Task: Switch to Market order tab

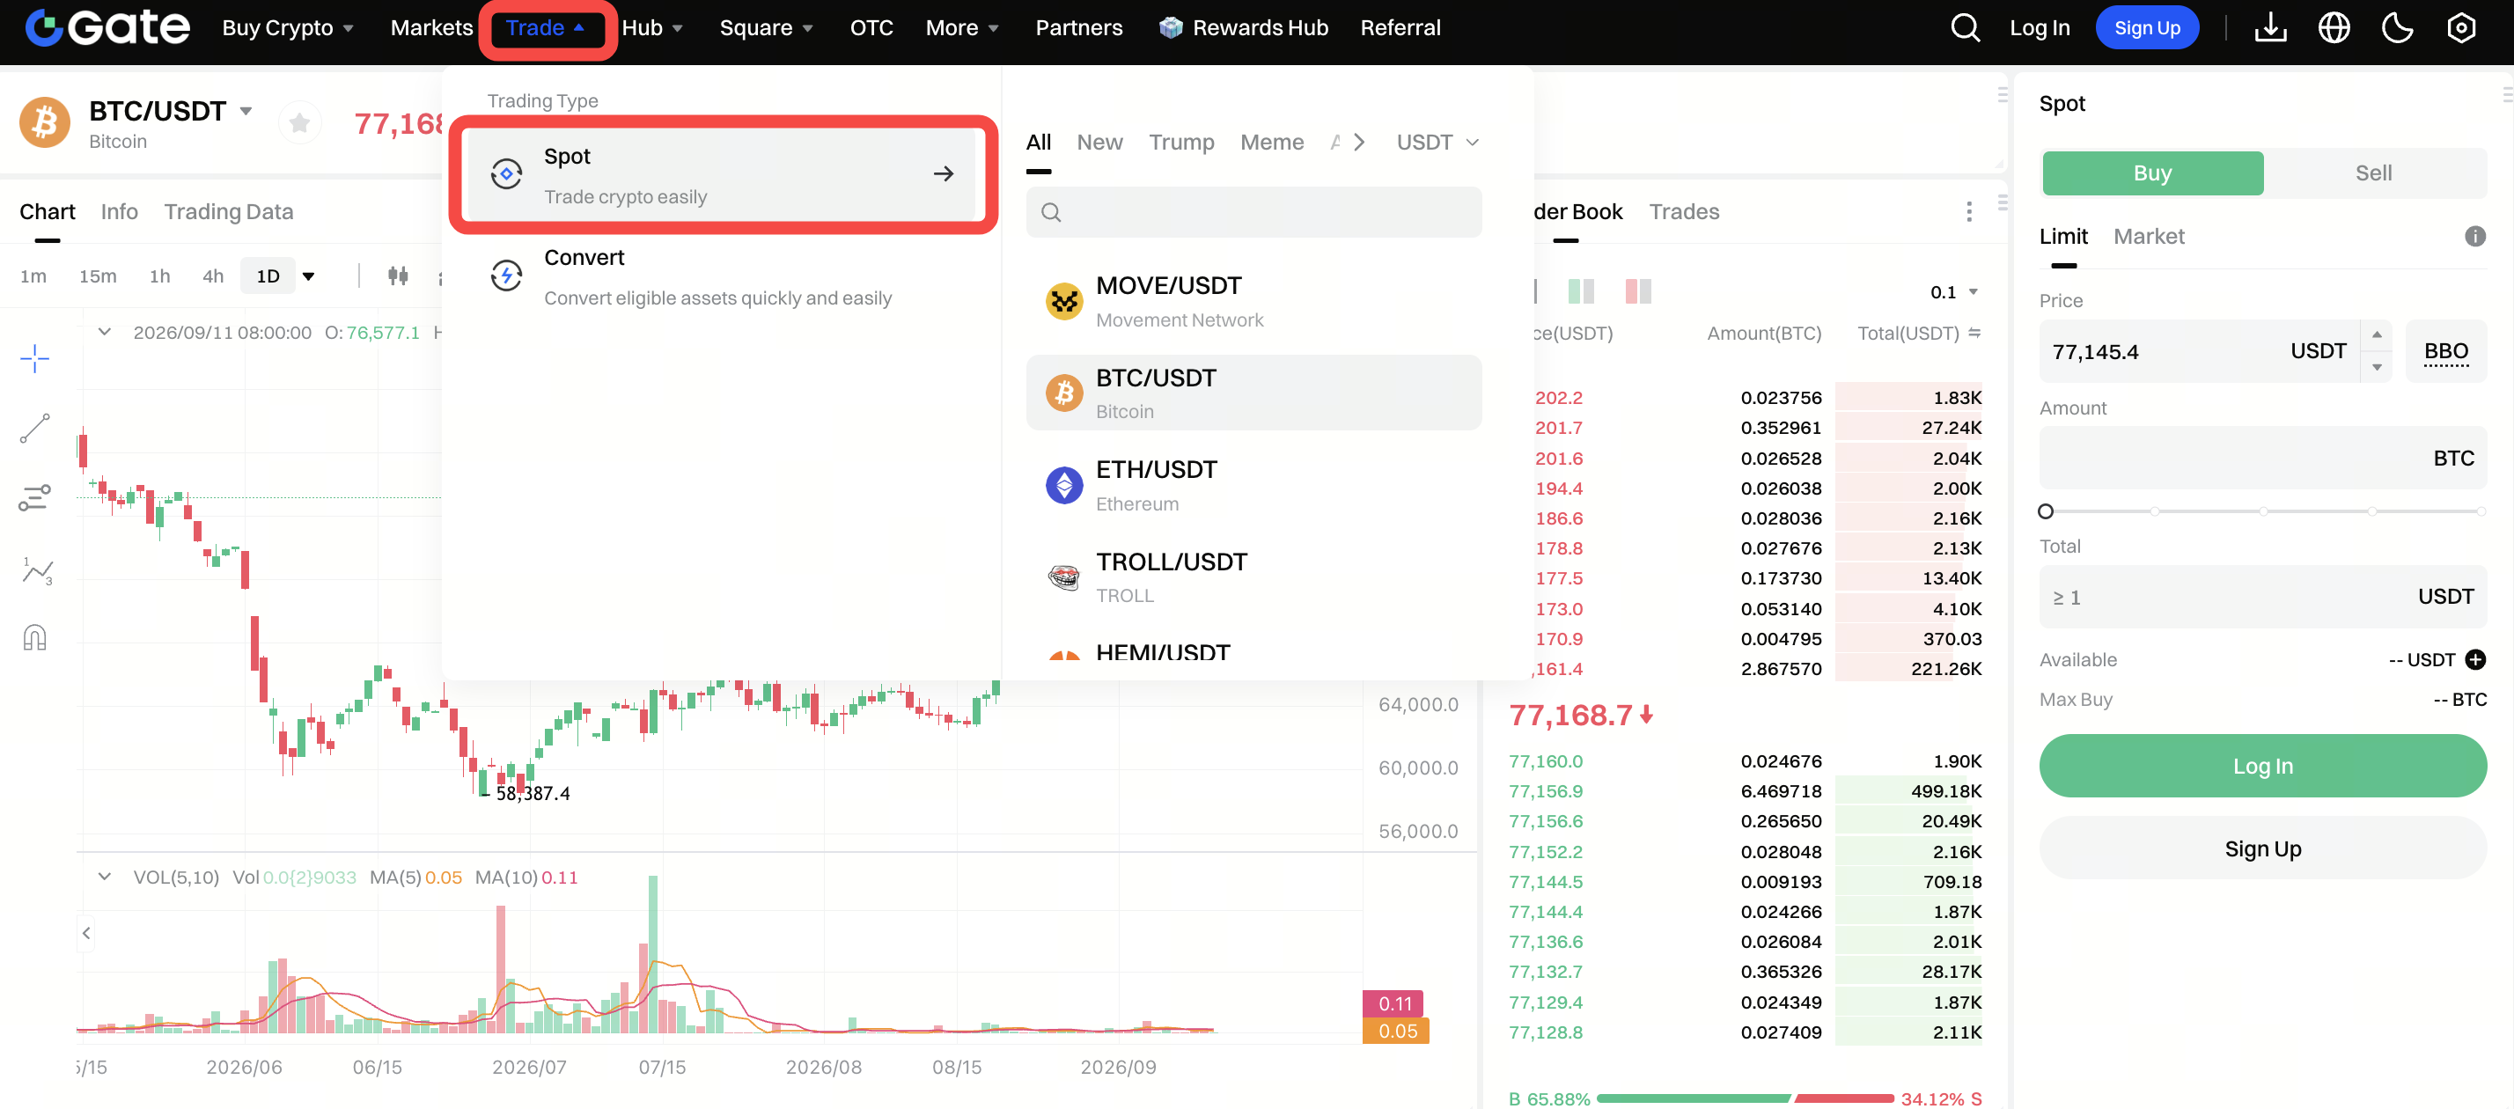Action: click(x=2149, y=236)
